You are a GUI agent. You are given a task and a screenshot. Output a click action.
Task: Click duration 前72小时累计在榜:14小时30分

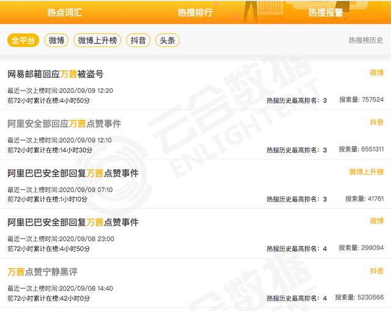point(50,150)
